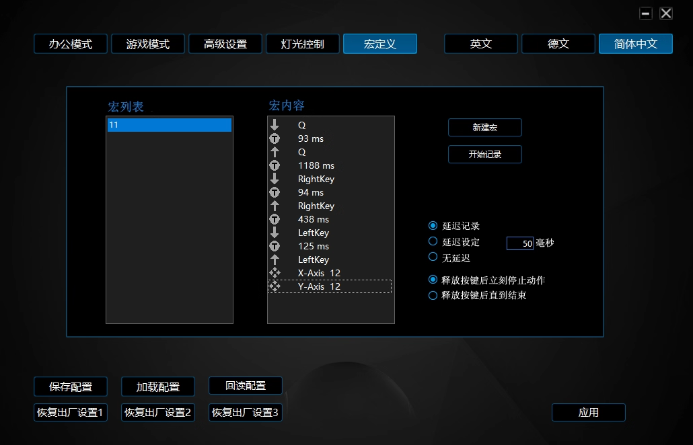Switch language to 英文
This screenshot has width=693, height=445.
pos(481,44)
